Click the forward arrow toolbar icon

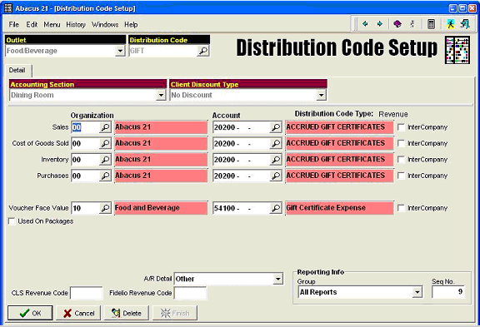pos(380,24)
